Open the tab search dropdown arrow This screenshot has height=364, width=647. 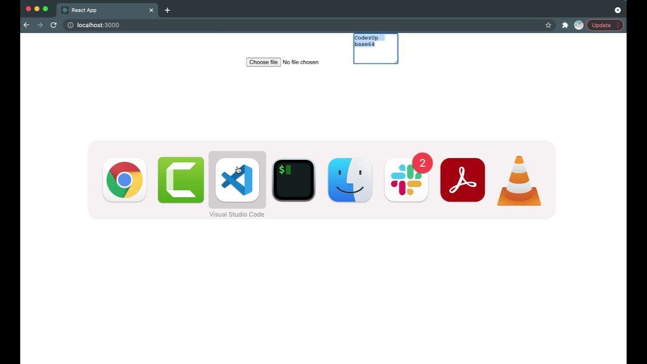pos(618,10)
